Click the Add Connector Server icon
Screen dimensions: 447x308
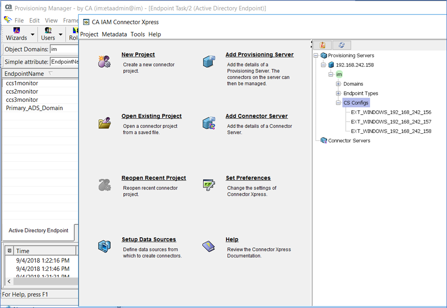[x=209, y=123]
